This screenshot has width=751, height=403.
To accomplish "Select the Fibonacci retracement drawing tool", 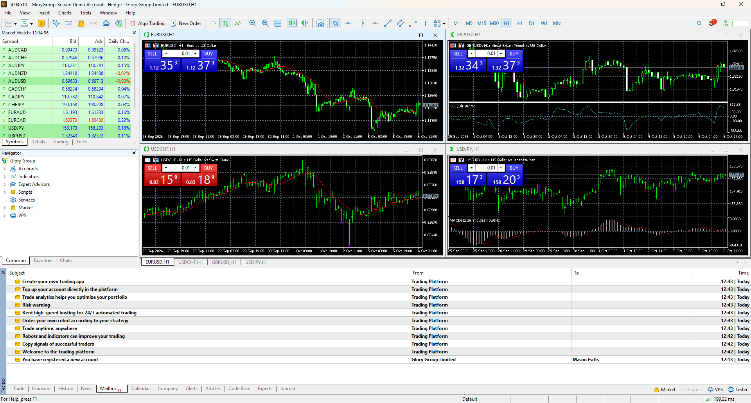I will [413, 23].
